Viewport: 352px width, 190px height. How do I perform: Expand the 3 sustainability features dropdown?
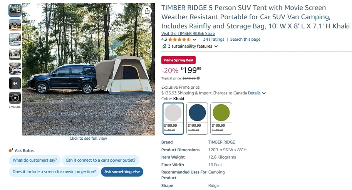pyautogui.click(x=216, y=46)
